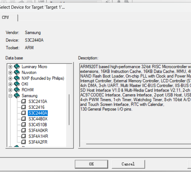Click the Luminary Micro book icon

[x=17, y=66]
